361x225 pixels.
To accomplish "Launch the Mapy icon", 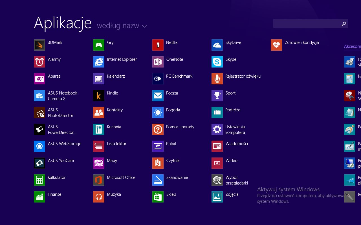I will (99, 163).
